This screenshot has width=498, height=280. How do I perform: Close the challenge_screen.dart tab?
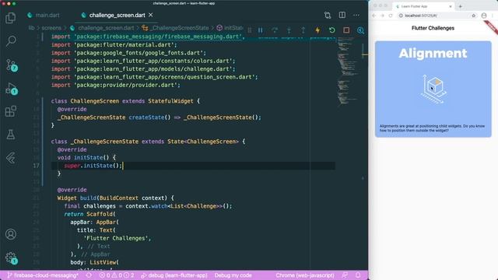pyautogui.click(x=151, y=15)
